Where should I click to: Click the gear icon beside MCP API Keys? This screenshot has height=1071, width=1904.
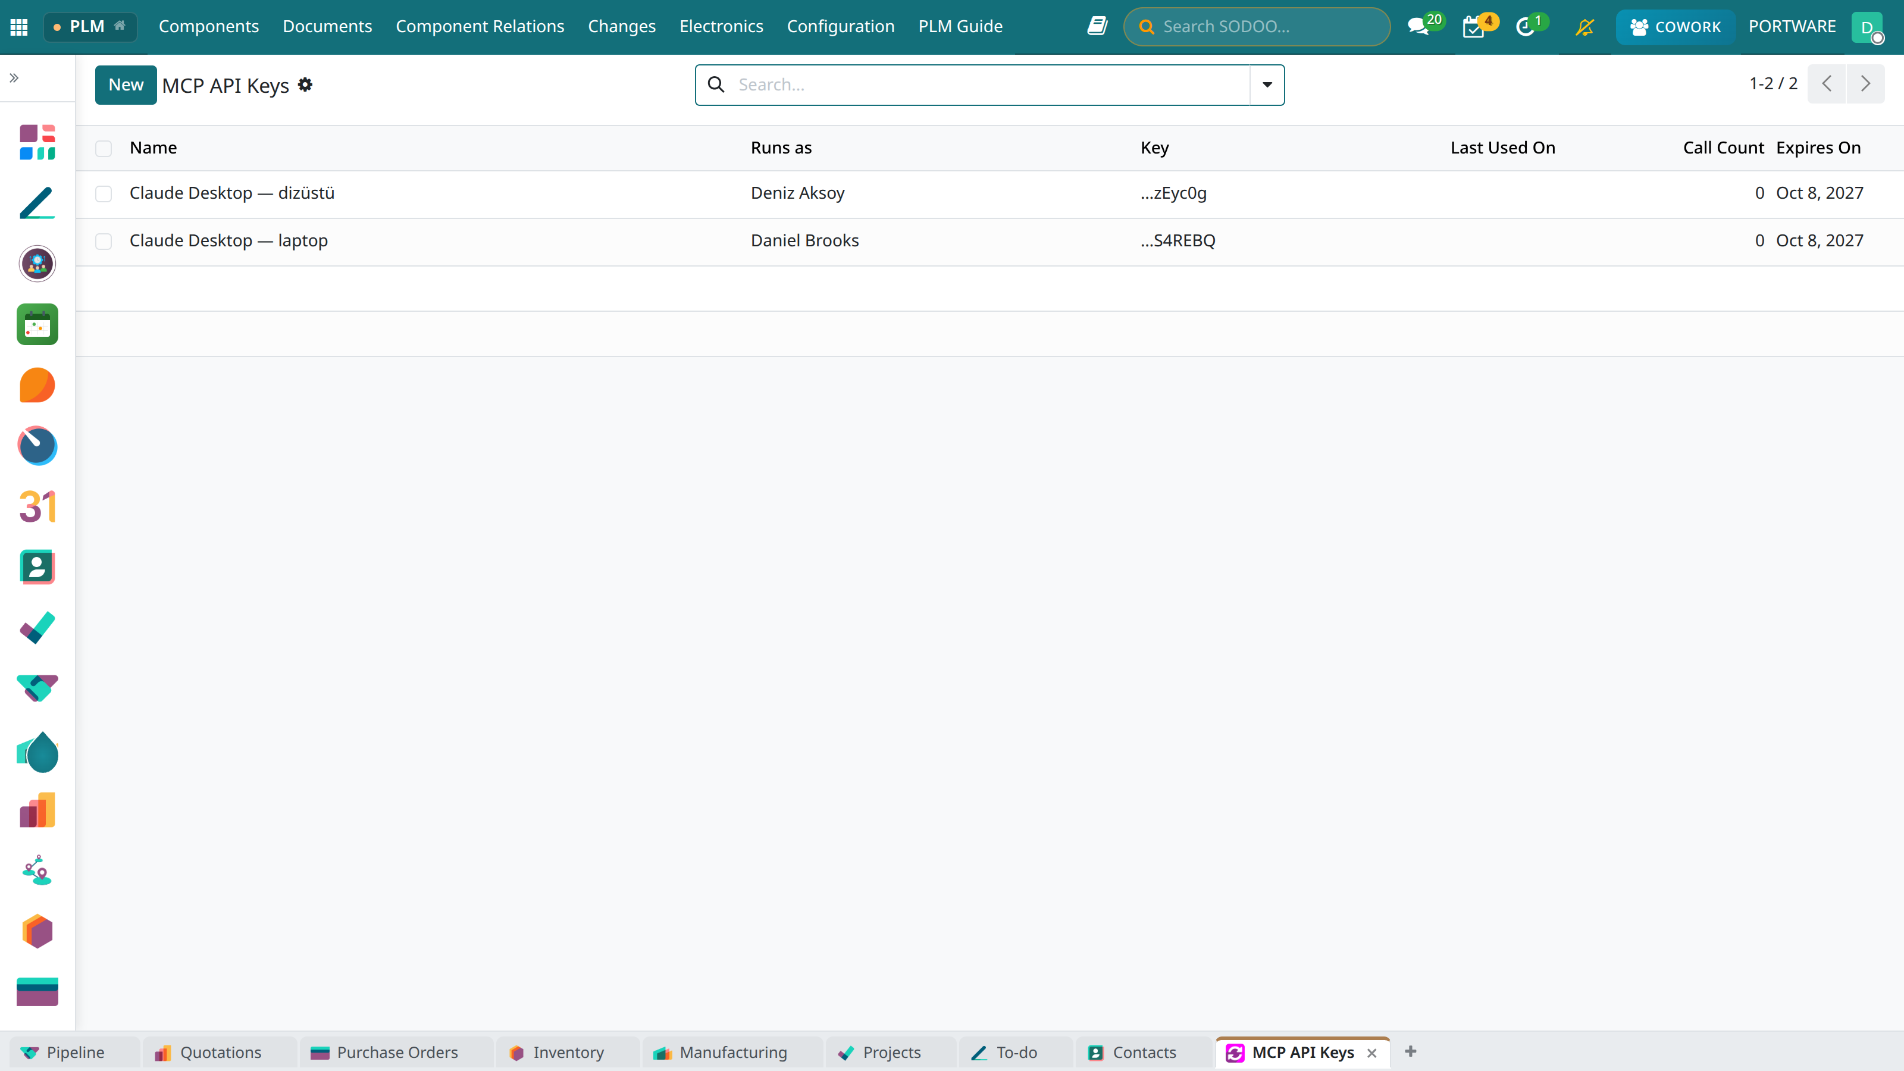305,85
